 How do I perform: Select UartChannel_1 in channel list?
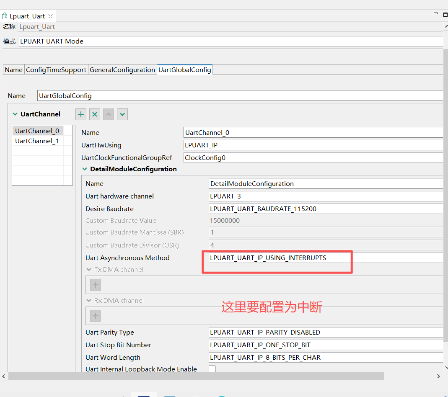tap(37, 141)
